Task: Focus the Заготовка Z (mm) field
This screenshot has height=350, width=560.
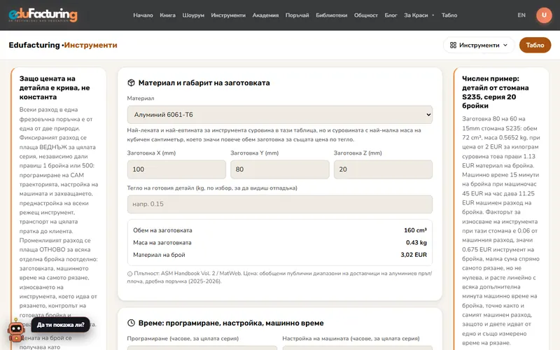Action: pos(383,169)
